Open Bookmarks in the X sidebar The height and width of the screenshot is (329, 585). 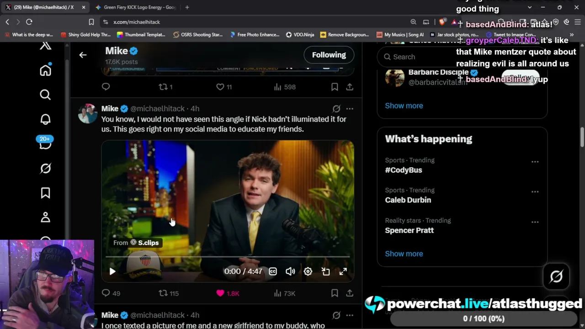tap(45, 193)
